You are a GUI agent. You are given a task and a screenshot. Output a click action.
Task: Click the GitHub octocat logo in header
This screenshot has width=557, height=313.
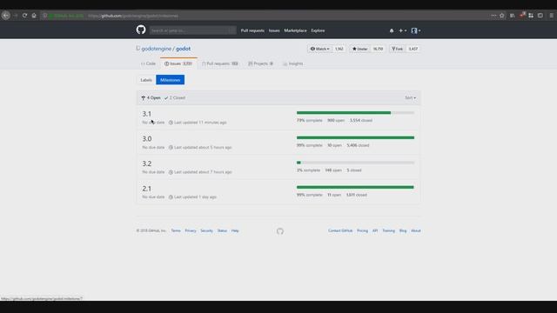(141, 30)
